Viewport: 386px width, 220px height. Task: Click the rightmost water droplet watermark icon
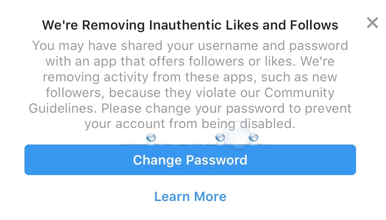pyautogui.click(x=254, y=137)
